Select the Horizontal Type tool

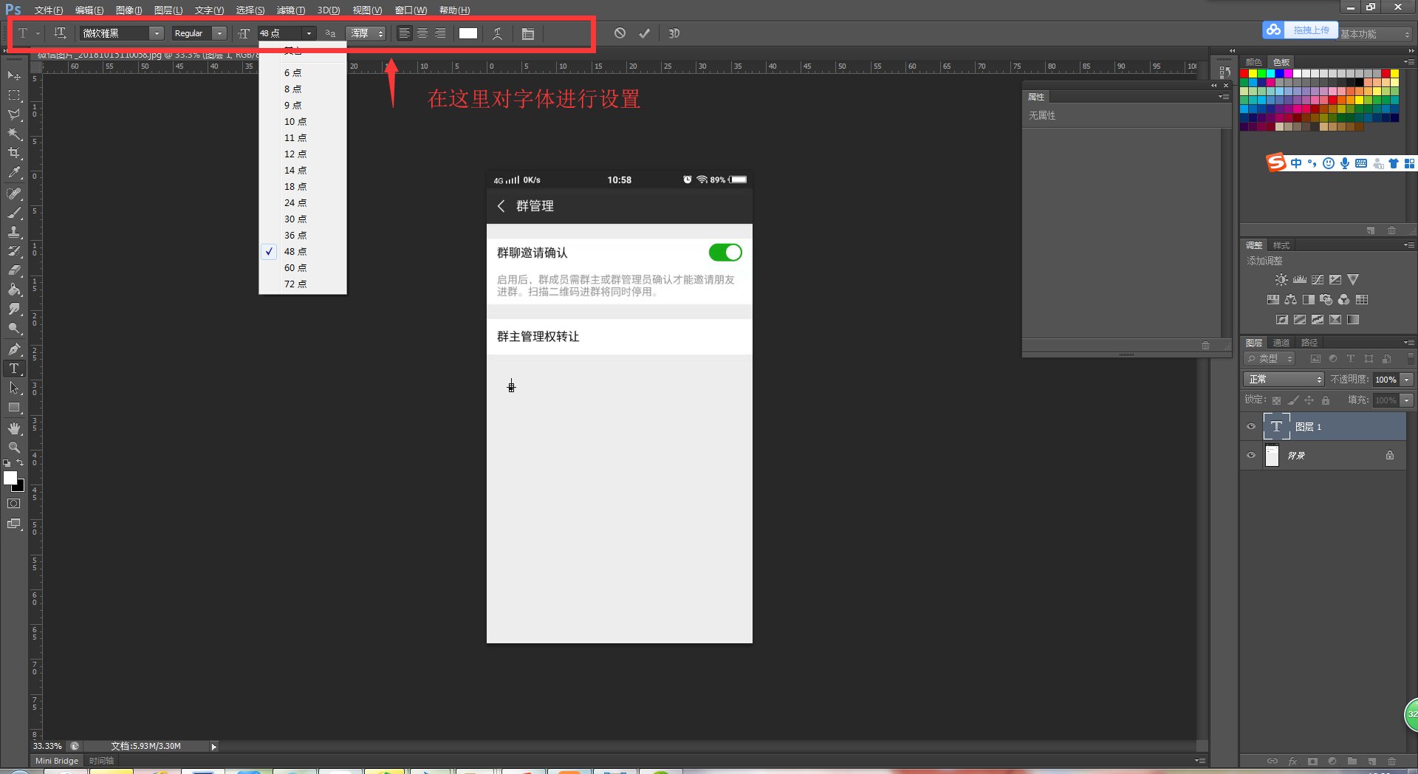tap(13, 369)
